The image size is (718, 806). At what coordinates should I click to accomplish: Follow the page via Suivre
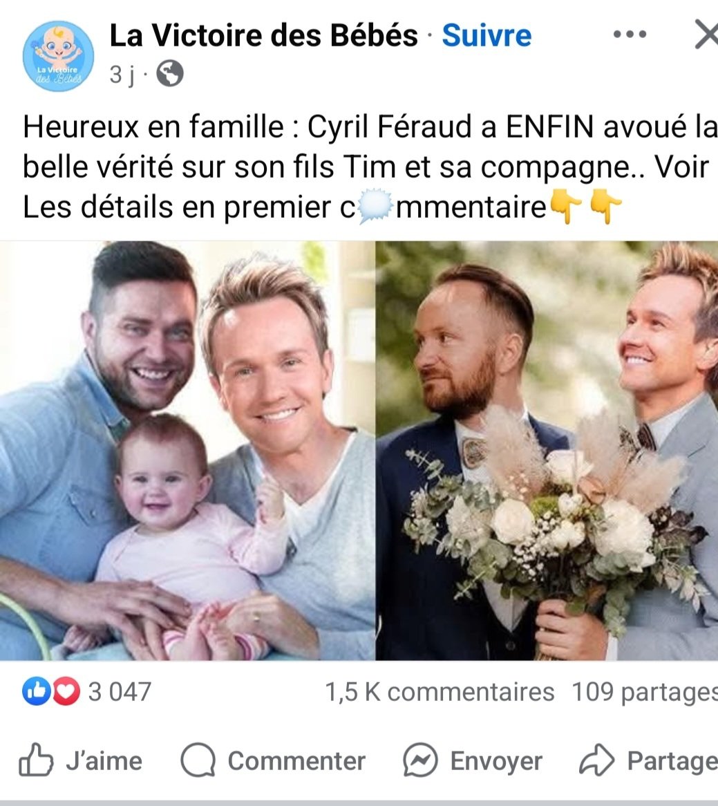coord(486,35)
